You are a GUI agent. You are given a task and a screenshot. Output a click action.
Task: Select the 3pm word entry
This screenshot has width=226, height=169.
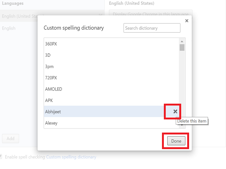(x=49, y=66)
